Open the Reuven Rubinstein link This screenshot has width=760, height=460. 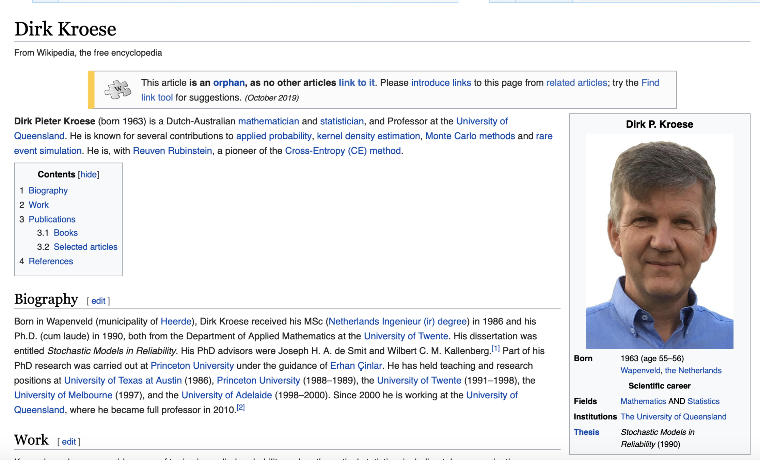[x=172, y=151]
